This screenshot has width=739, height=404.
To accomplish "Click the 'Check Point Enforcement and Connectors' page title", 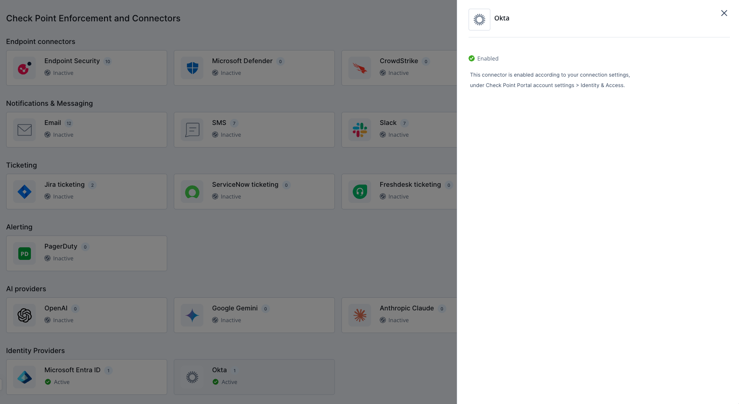I will point(93,18).
